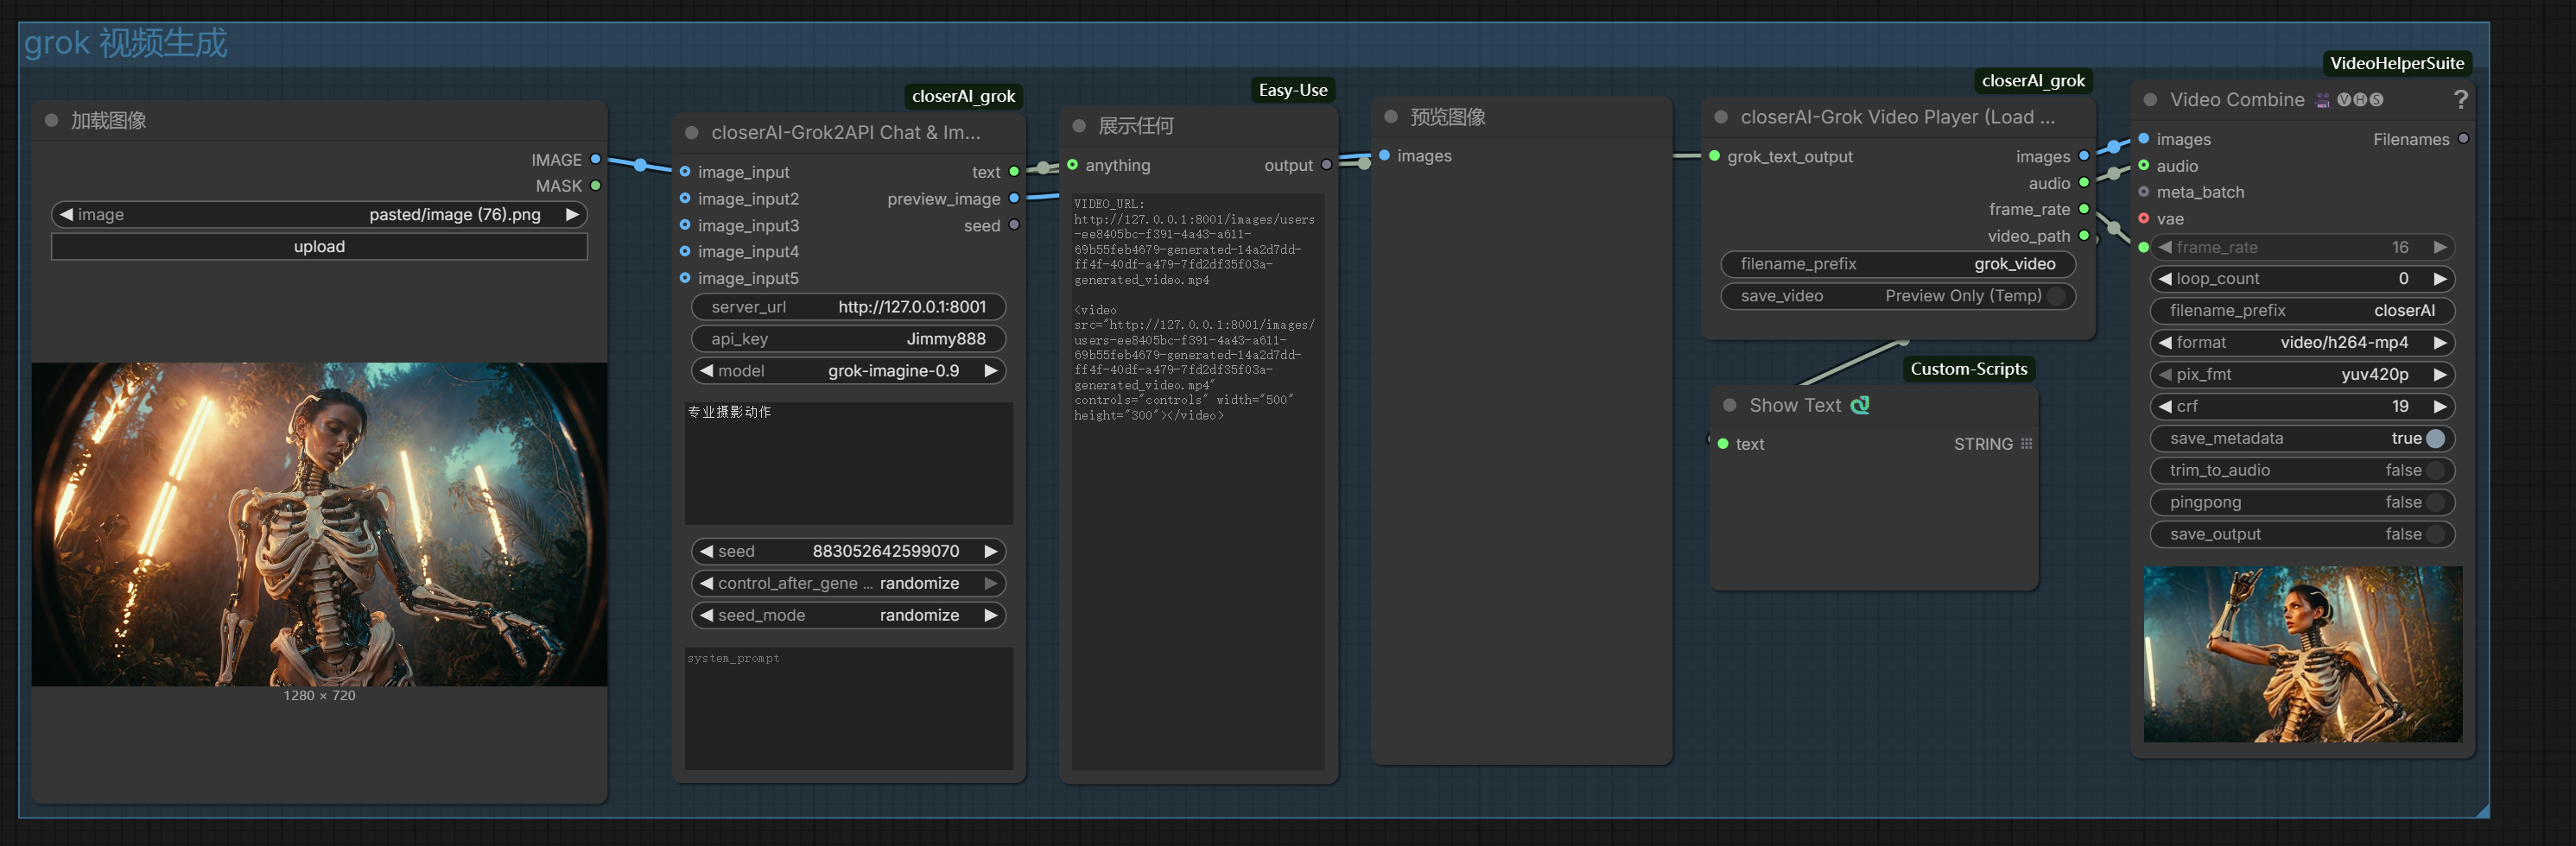This screenshot has height=846, width=2576.
Task: Click the upload button
Action: tap(319, 247)
